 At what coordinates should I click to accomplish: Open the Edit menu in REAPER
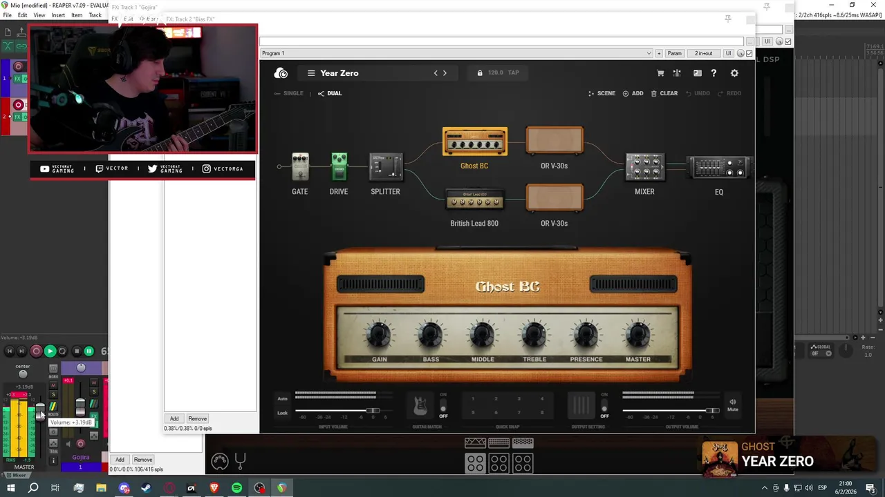(x=23, y=15)
